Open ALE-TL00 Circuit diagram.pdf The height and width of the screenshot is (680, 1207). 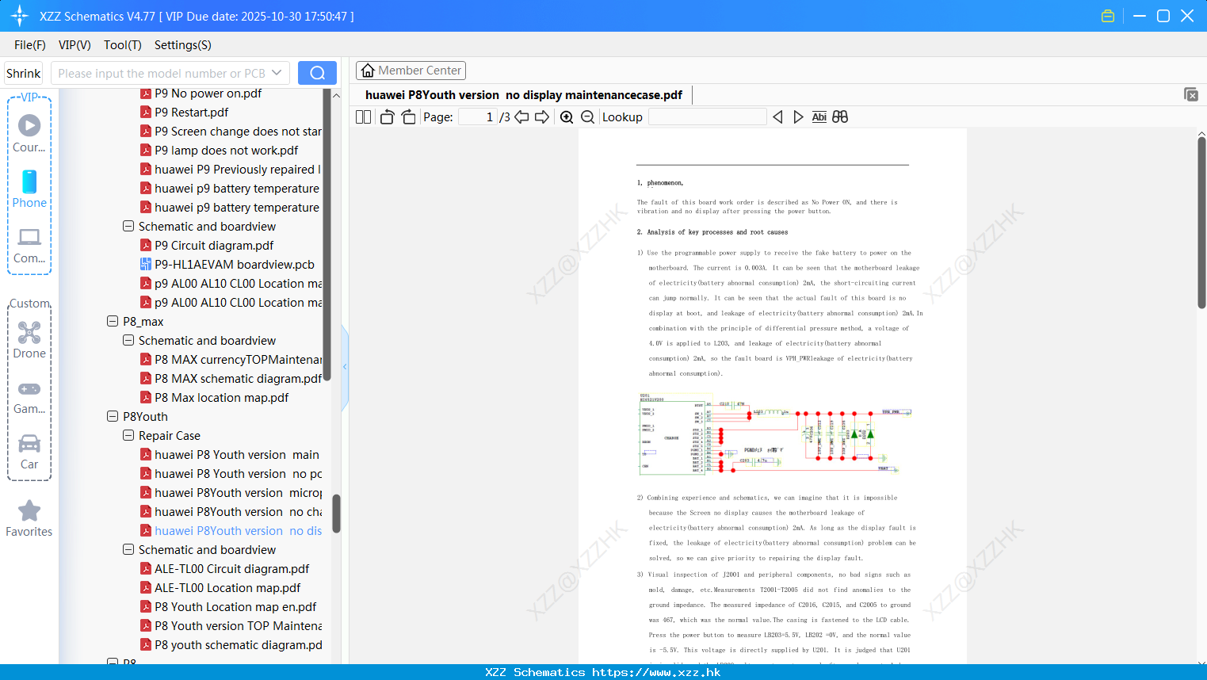[x=224, y=569]
